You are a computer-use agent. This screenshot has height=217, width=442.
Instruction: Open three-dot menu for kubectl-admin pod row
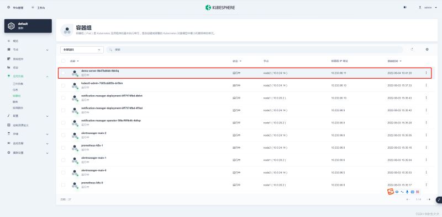(x=426, y=85)
